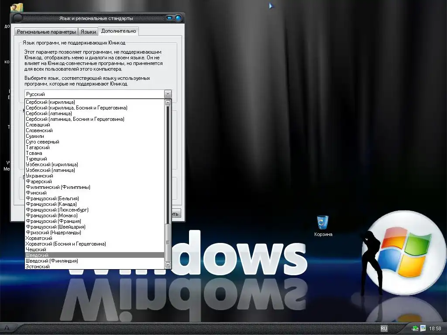The image size is (447, 335).
Task: Select Украинский in the language list
Action: coord(94,176)
